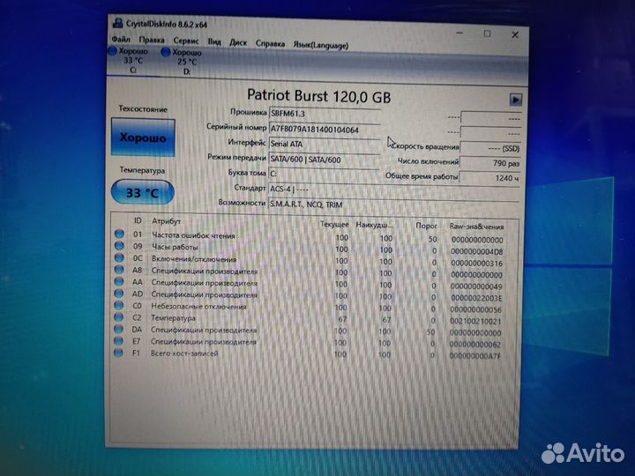Click raw value 000000000316
The height and width of the screenshot is (476, 635).
(476, 264)
